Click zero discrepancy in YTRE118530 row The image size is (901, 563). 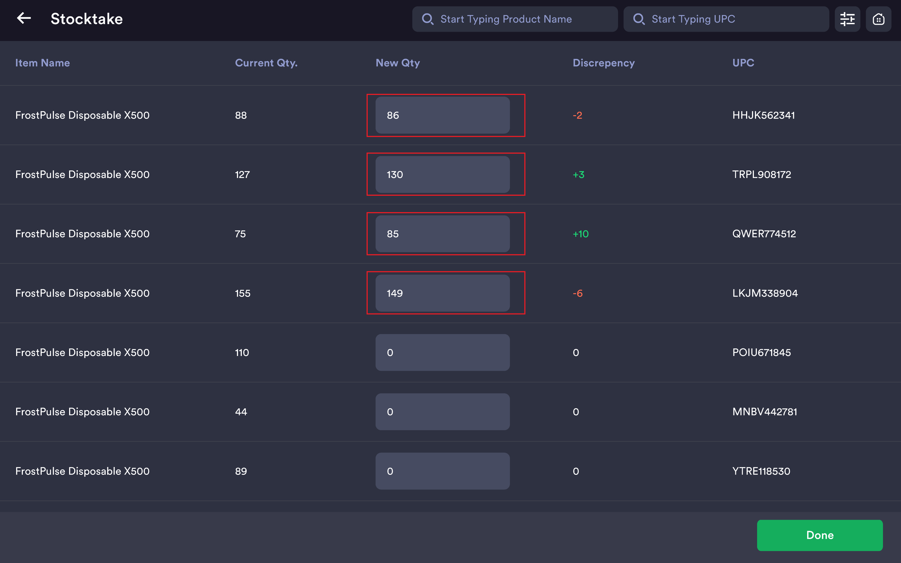pyautogui.click(x=576, y=471)
